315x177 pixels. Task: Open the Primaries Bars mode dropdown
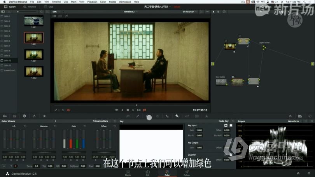(101, 121)
